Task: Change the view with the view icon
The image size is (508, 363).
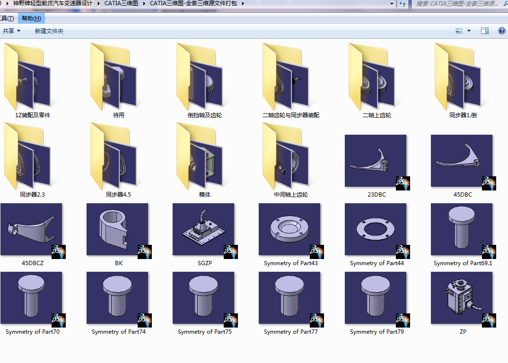Action: point(459,31)
